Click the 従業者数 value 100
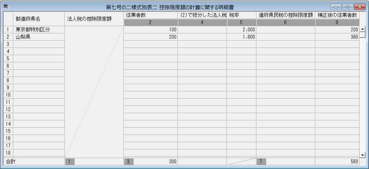369x169 pixels. coord(150,30)
